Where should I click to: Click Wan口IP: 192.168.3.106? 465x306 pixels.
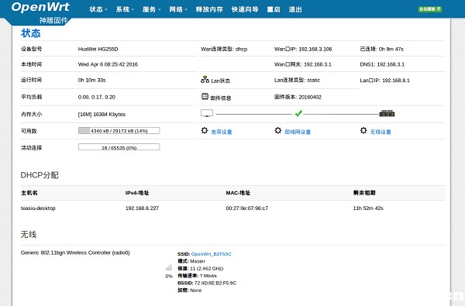coord(303,50)
